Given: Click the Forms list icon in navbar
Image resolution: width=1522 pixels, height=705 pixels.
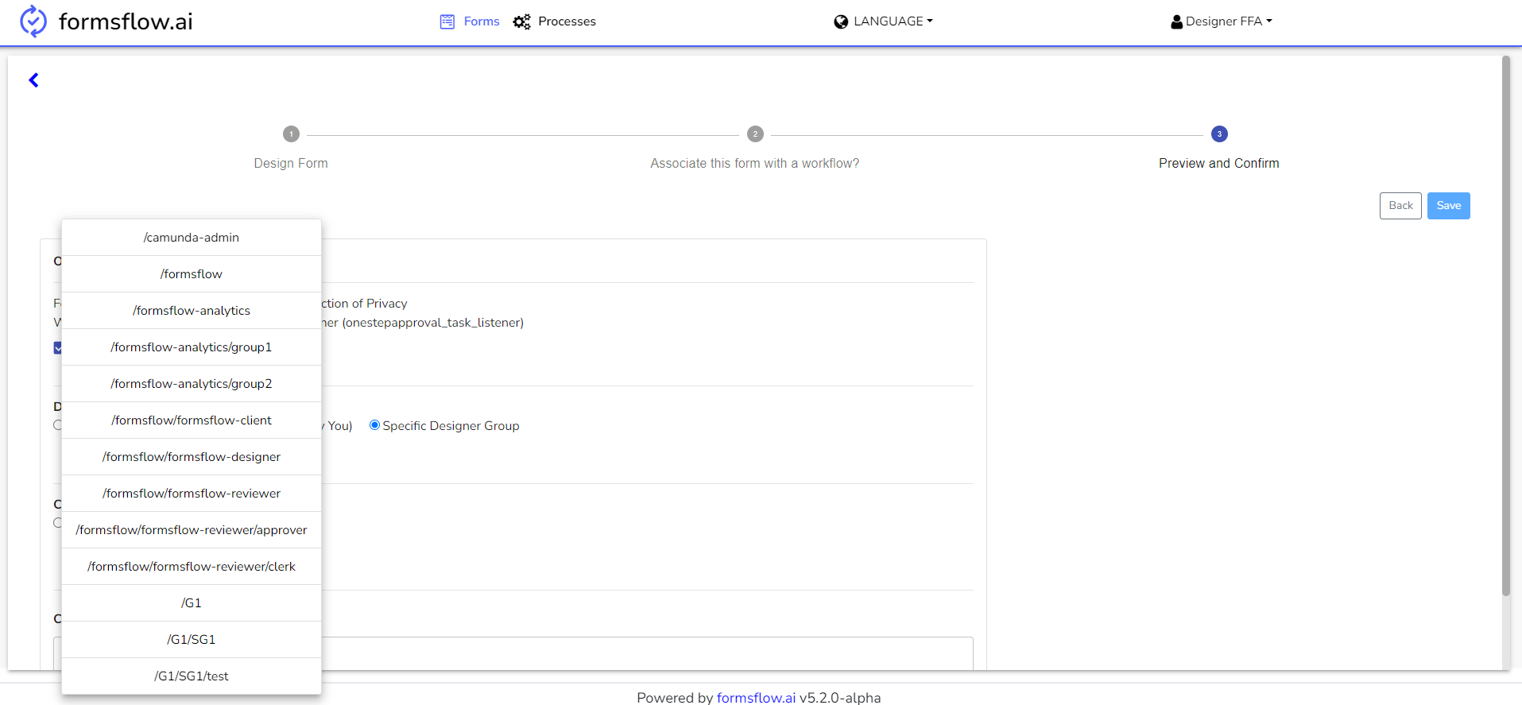Looking at the screenshot, I should click(x=447, y=21).
